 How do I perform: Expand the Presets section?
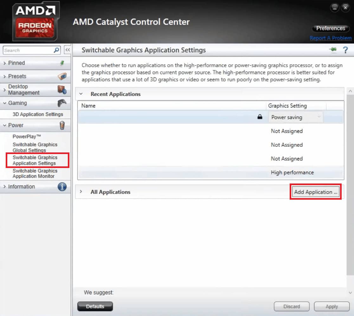coord(4,76)
